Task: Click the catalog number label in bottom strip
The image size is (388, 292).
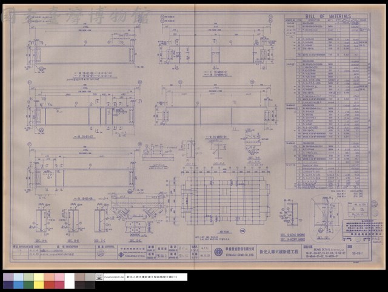Action: [114, 277]
